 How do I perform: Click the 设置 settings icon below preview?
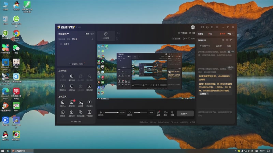pyautogui.click(x=172, y=113)
